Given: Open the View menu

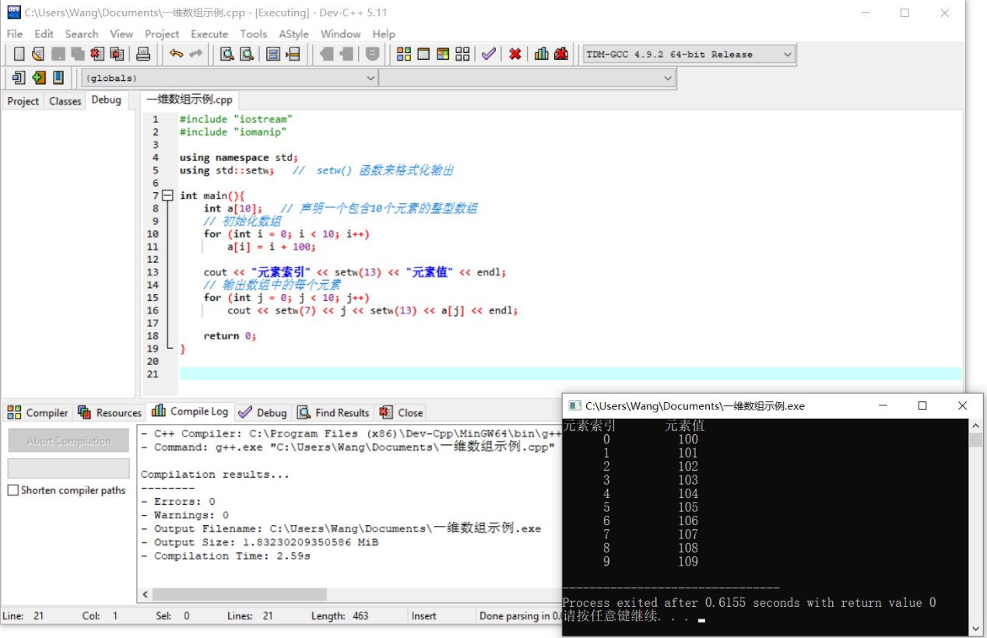Looking at the screenshot, I should pos(121,34).
